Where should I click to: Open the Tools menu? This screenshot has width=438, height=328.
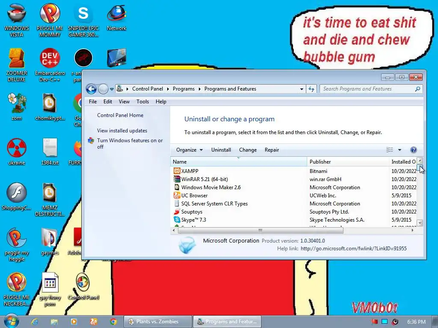(142, 102)
